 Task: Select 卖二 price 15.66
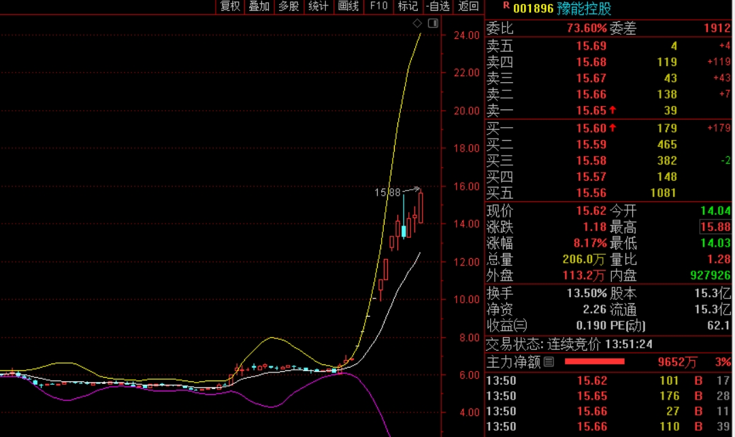(591, 94)
